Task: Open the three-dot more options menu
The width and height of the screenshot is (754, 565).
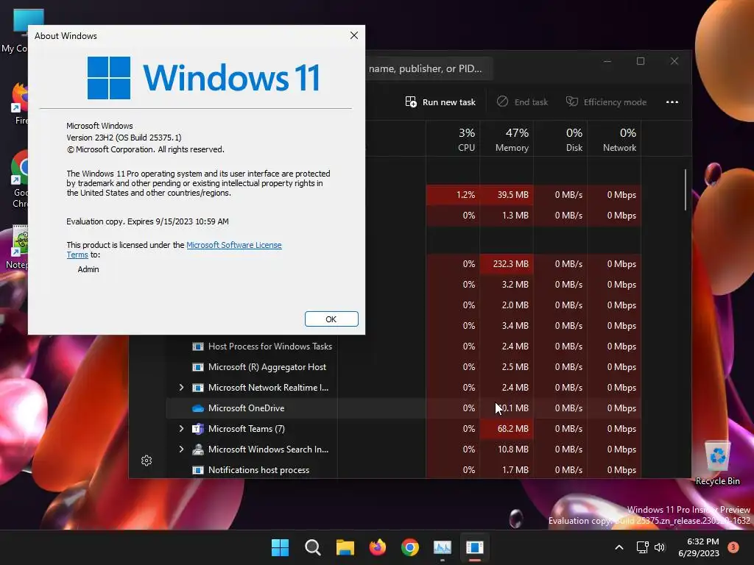Action: pyautogui.click(x=672, y=102)
